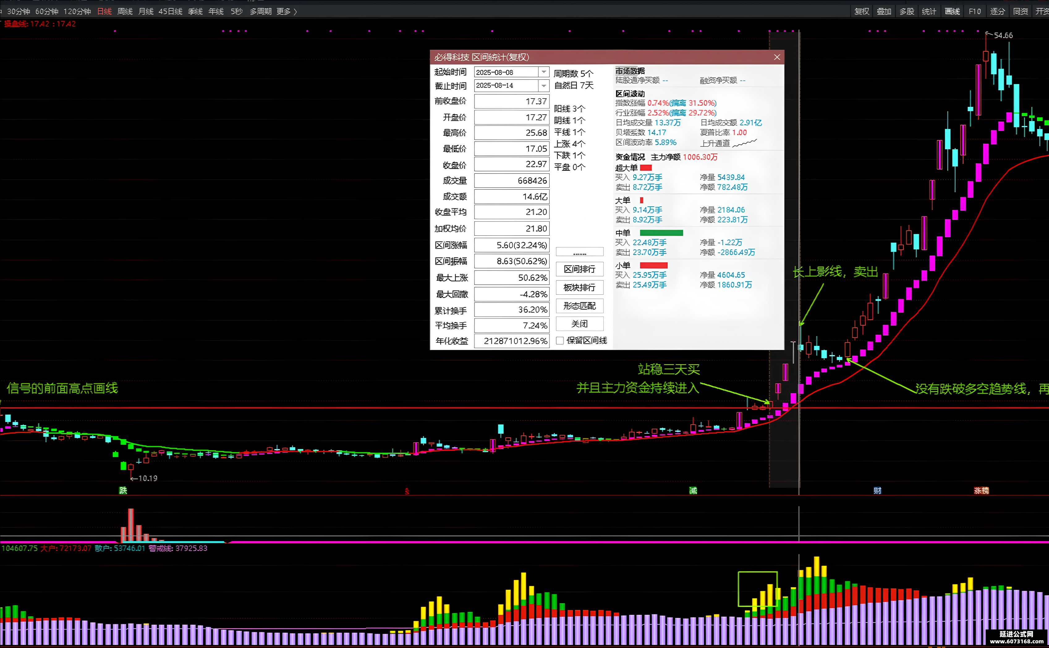Select the 120分钟 period tab
Image resolution: width=1049 pixels, height=648 pixels.
77,11
